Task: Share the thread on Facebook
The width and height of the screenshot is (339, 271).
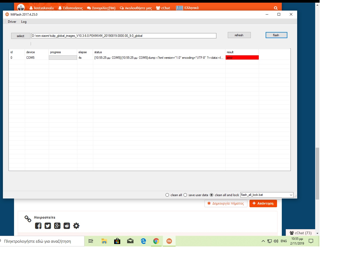Action: coord(38,226)
